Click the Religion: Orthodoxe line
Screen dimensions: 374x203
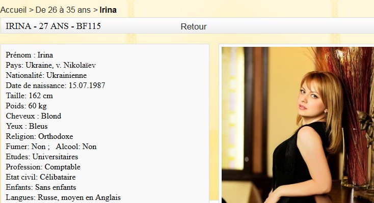point(39,136)
